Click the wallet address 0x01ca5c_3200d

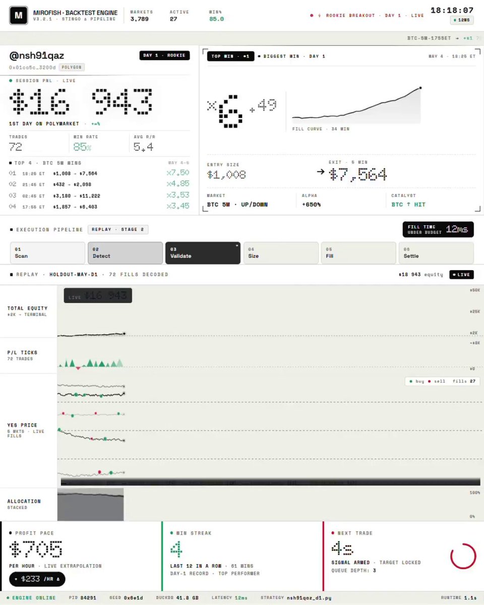point(32,67)
